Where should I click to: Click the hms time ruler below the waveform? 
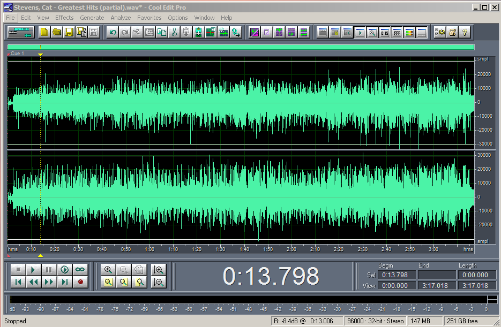coord(241,249)
